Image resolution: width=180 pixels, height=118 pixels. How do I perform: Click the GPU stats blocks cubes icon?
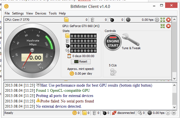click(67, 51)
